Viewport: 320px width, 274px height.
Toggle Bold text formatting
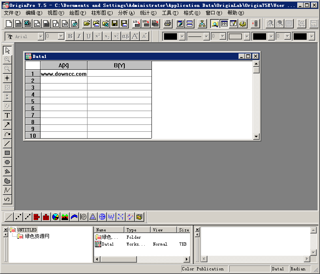click(x=70, y=36)
